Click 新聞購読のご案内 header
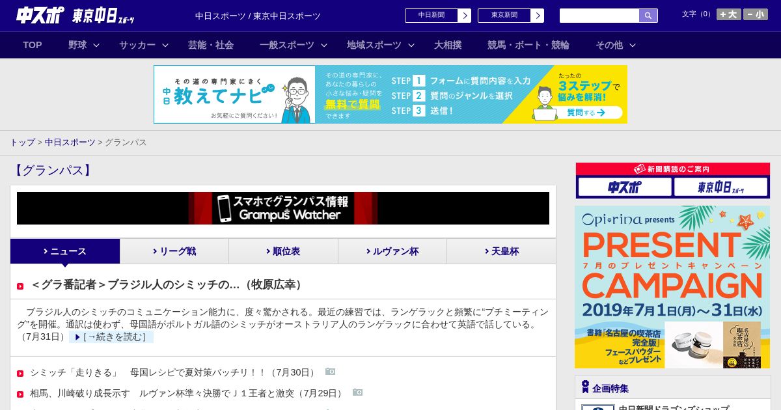Image resolution: width=781 pixels, height=410 pixels. click(x=673, y=169)
